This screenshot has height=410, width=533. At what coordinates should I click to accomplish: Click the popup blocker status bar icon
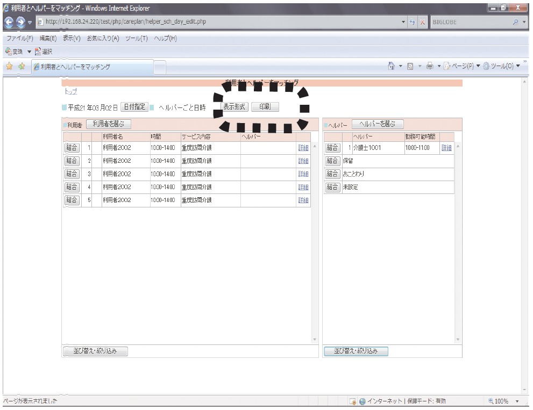pos(353,401)
